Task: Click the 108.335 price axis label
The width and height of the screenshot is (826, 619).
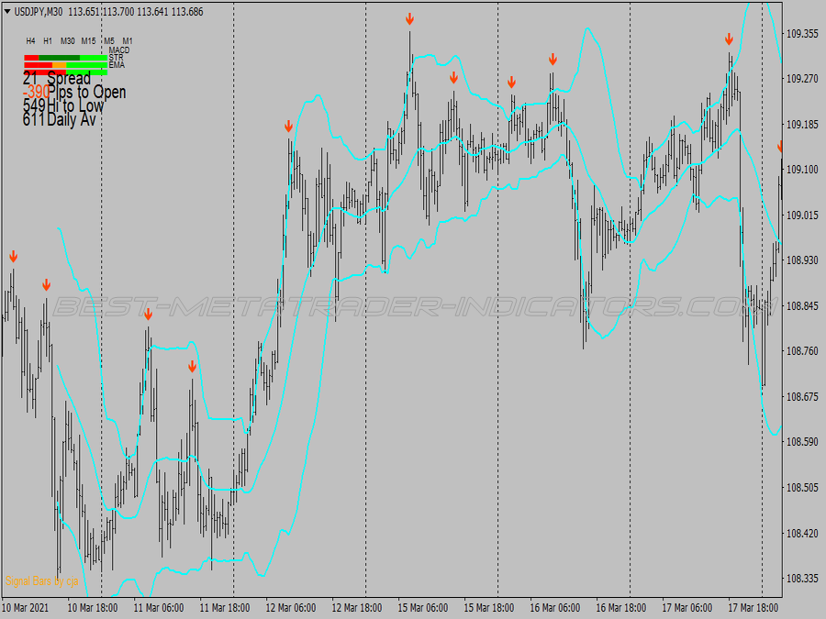Action: point(802,579)
